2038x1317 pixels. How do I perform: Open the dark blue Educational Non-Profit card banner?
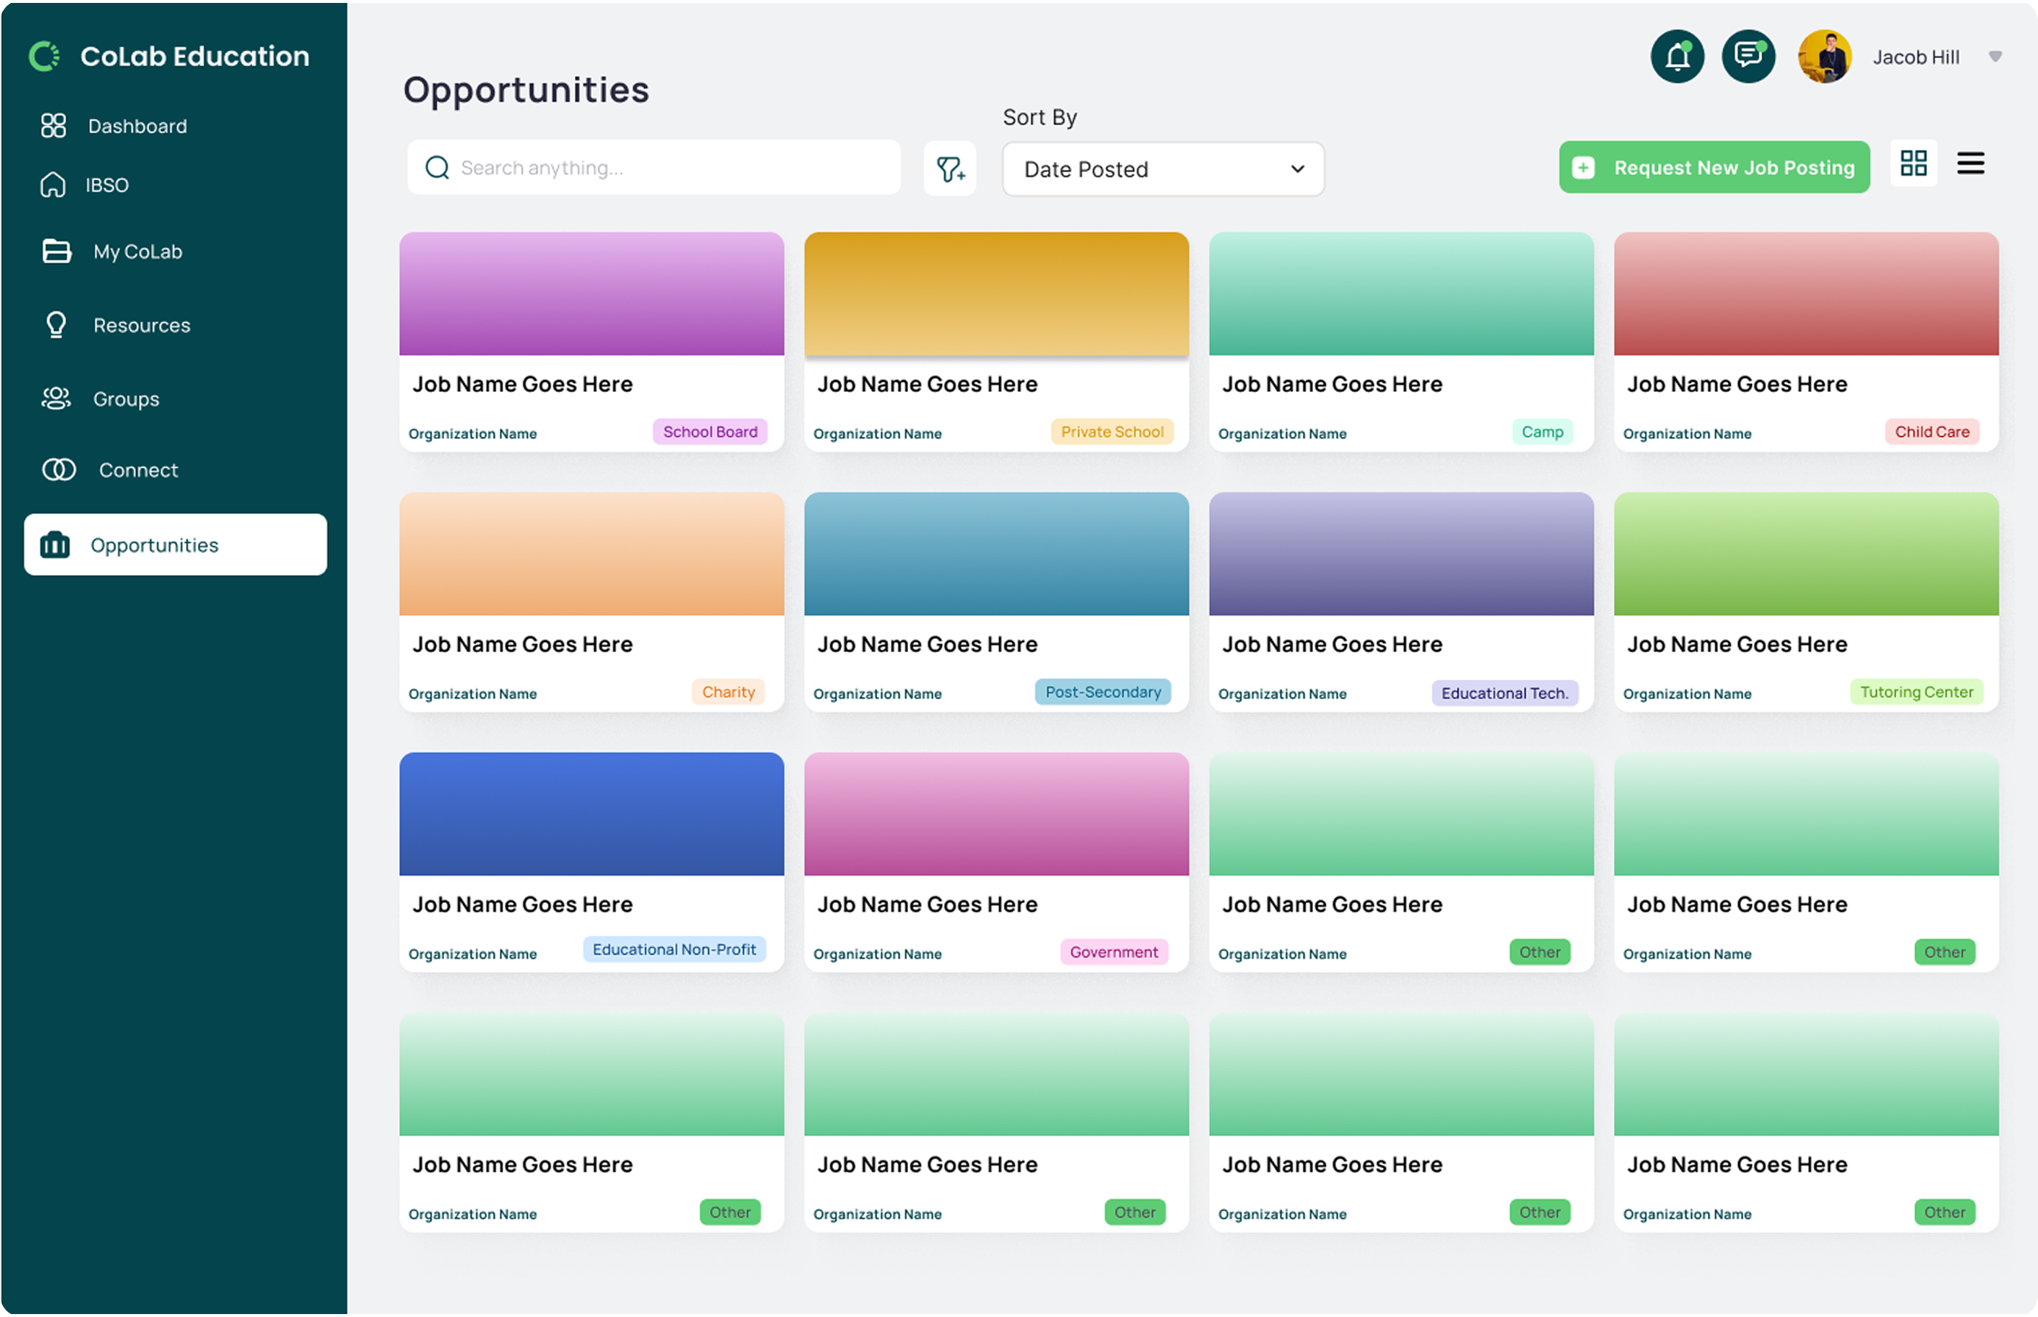[592, 813]
